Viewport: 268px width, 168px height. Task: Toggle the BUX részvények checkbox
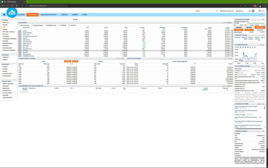click(x=20, y=25)
